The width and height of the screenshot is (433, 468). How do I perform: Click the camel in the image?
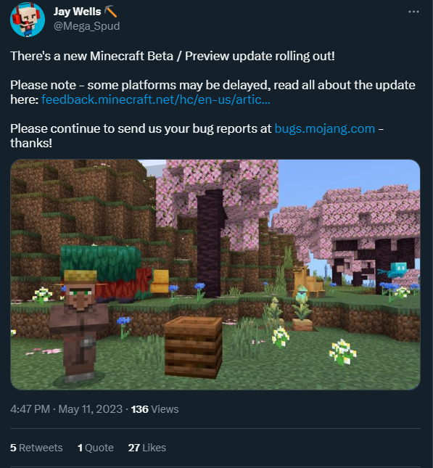(x=308, y=282)
